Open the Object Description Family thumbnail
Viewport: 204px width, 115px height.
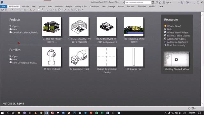[106, 57]
